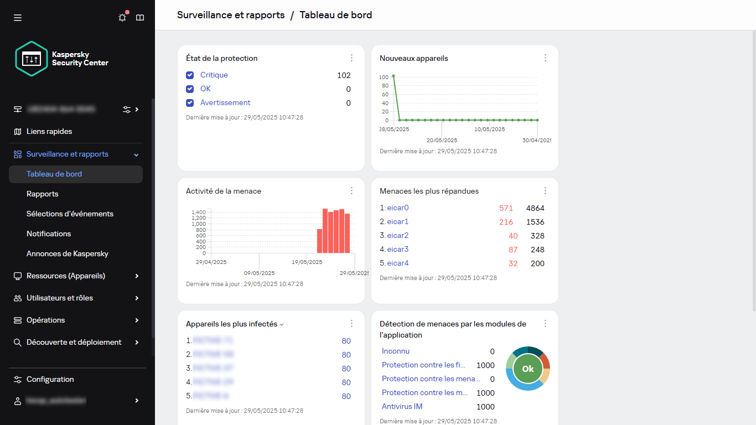Uncheck the Avertissement checkbox
Image resolution: width=756 pixels, height=425 pixels.
(x=190, y=102)
